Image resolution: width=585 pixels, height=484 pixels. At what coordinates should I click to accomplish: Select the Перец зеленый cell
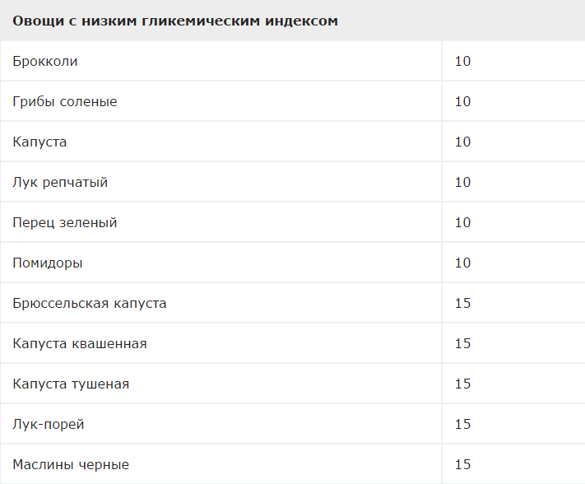pos(65,222)
